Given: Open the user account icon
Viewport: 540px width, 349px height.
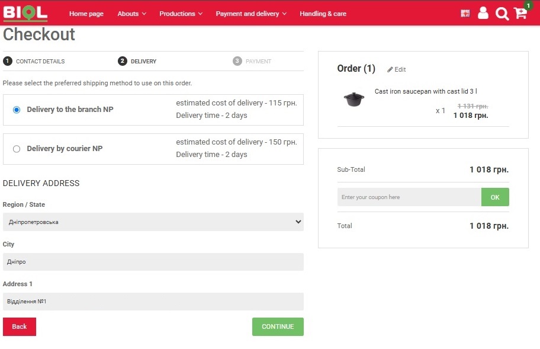Looking at the screenshot, I should [x=483, y=13].
